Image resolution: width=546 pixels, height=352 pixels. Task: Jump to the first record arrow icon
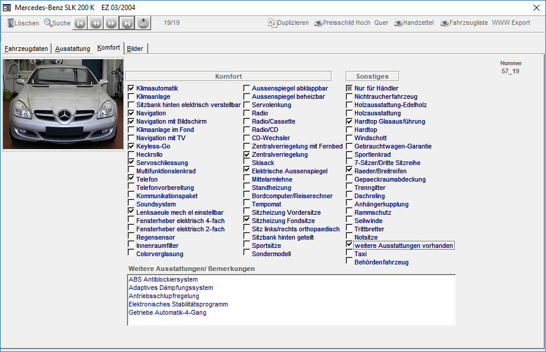[79, 23]
